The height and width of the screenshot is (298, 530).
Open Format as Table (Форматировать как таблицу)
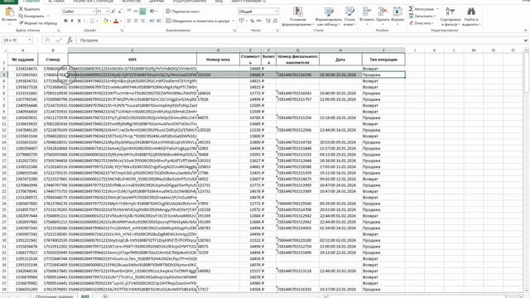coord(329,17)
